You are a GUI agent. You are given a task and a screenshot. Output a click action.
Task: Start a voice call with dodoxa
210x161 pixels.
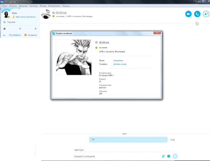point(197,14)
